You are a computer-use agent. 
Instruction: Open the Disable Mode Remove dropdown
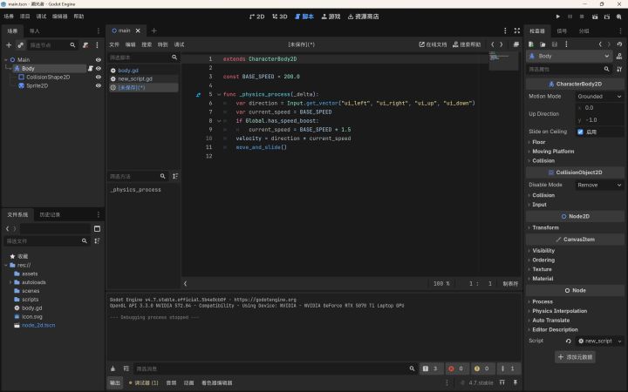599,185
